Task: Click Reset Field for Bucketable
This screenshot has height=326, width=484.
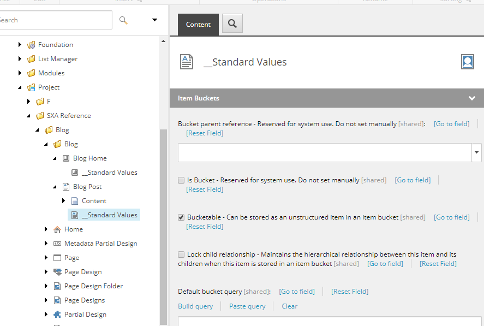Action: pyautogui.click(x=205, y=227)
